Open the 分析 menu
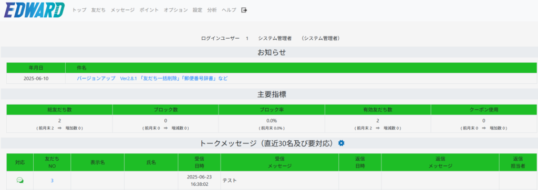This screenshot has height=190, width=538. click(x=212, y=10)
